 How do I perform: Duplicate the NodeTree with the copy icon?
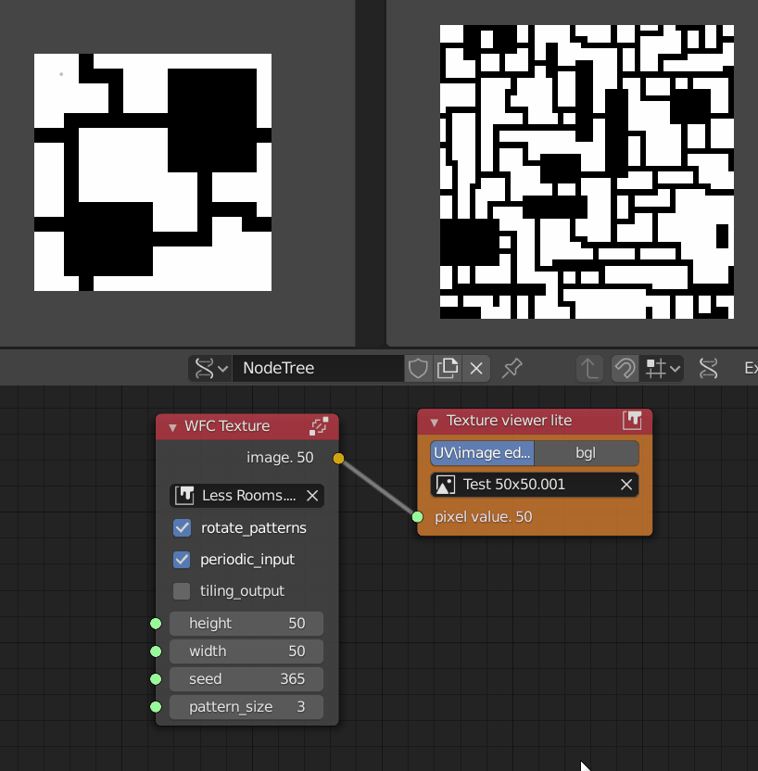pyautogui.click(x=448, y=368)
